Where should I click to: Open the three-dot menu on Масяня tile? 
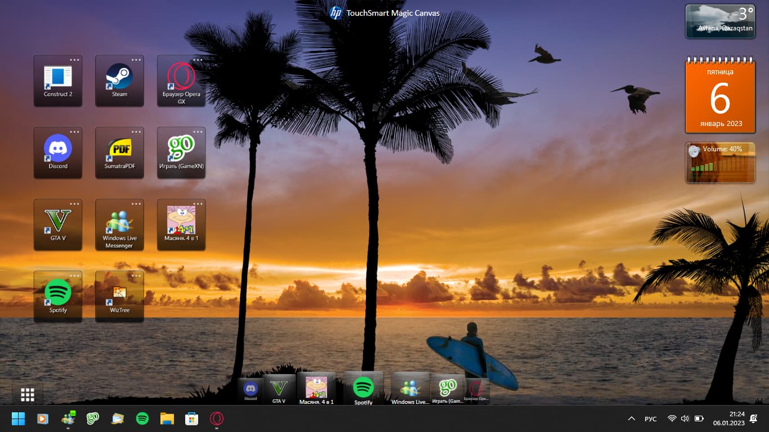click(x=198, y=204)
